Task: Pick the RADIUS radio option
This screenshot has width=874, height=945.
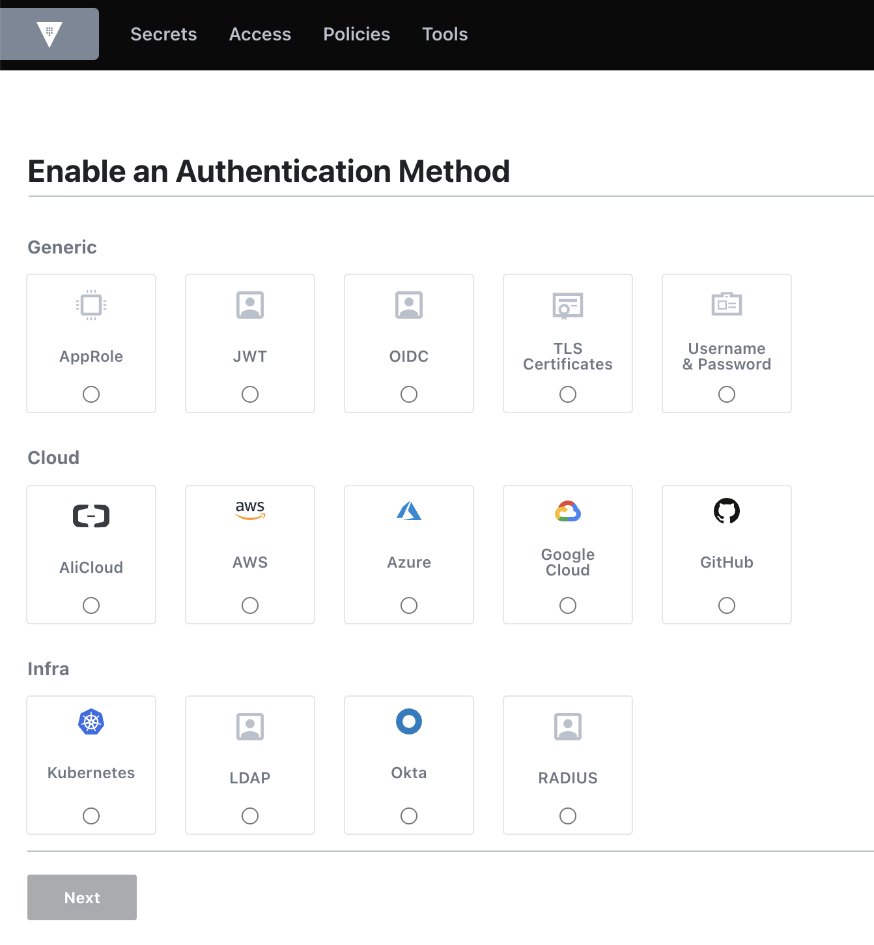Action: tap(568, 816)
